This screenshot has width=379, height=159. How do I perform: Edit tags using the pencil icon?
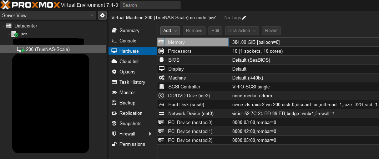point(244,17)
